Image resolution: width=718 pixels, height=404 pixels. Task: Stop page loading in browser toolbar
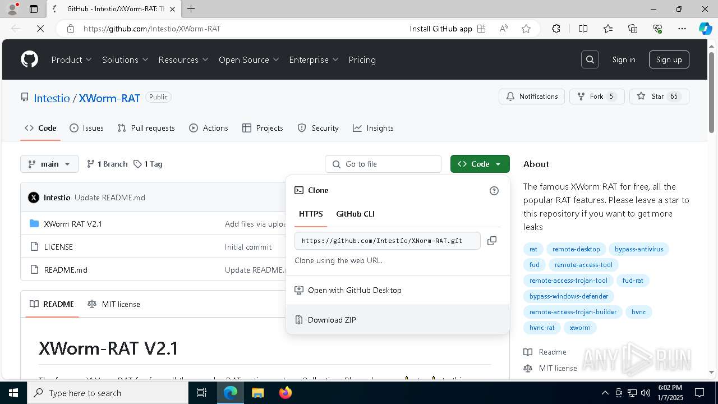pos(40,29)
